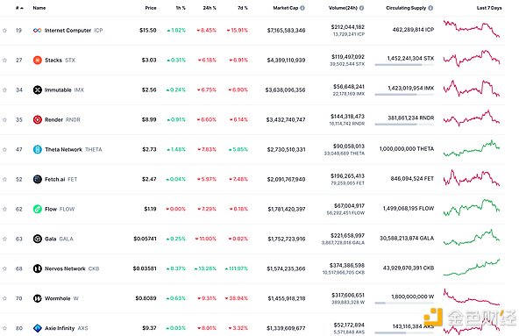Click Stacks circulating supply progress bar
Image resolution: width=526 pixels, height=336 pixels.
point(404,65)
